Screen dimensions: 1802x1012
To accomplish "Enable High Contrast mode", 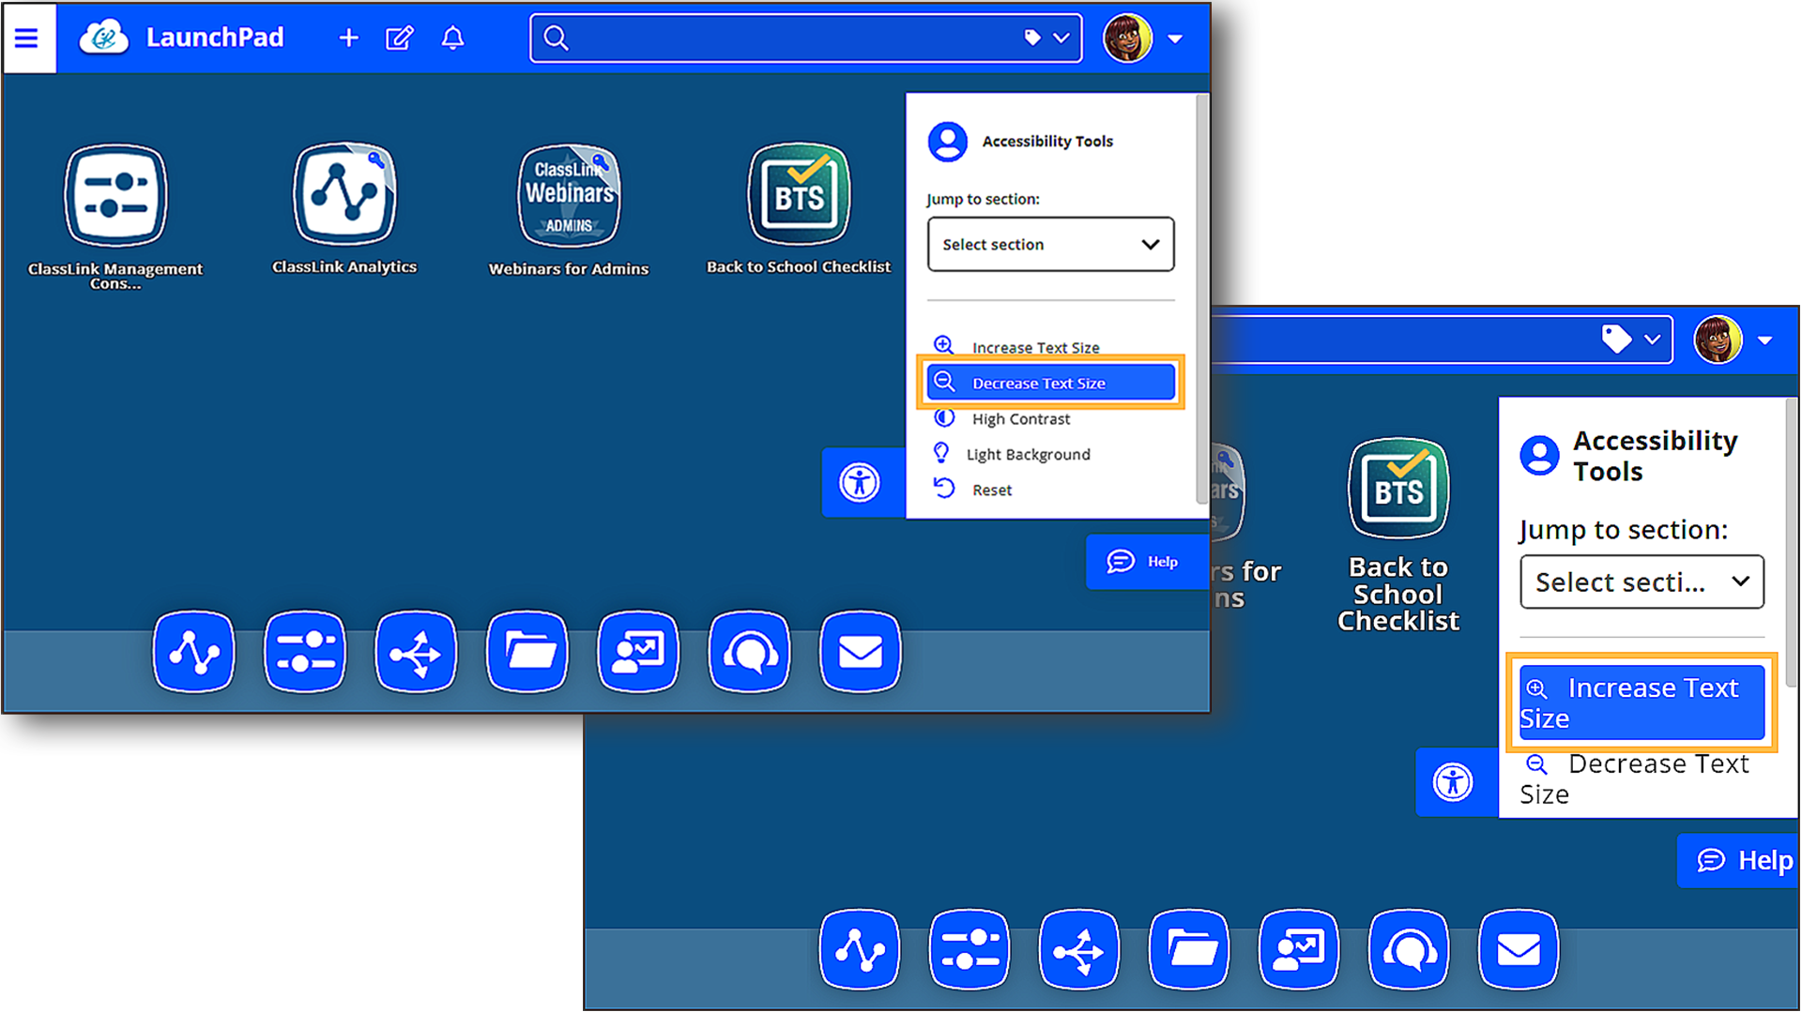I will tap(1020, 418).
